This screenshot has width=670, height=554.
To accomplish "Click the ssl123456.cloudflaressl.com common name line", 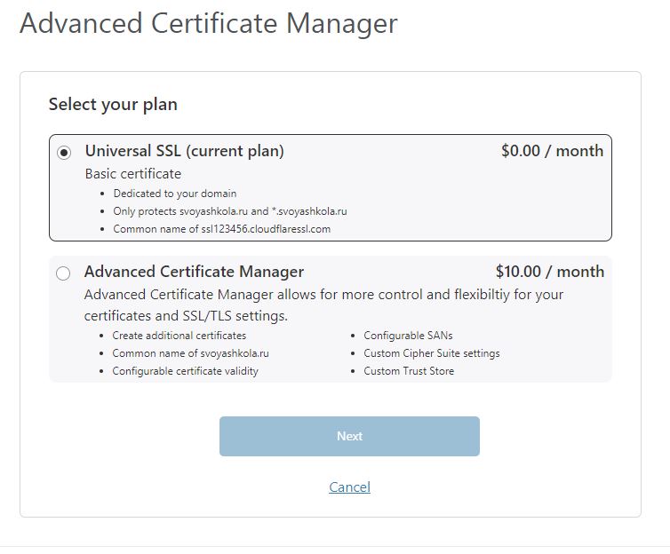I will point(222,229).
